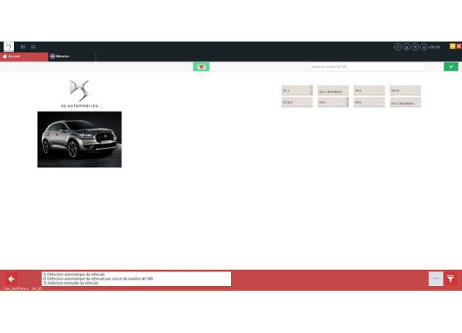
Task: Click the green automatic vehicle detection icon
Action: pos(201,67)
